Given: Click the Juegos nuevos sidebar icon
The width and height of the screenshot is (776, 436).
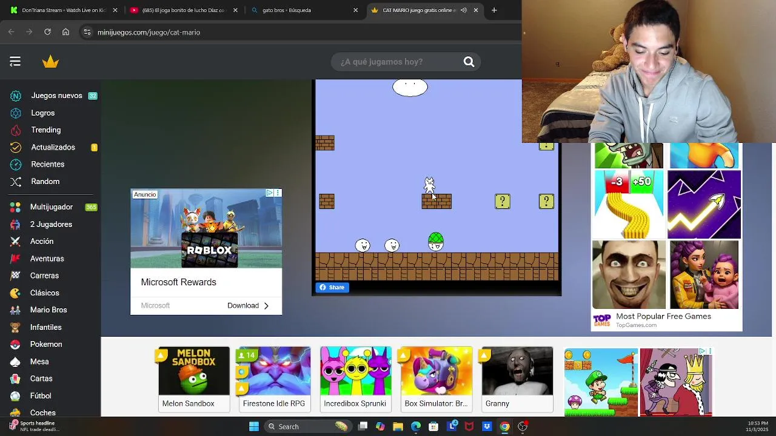Looking at the screenshot, I should tap(16, 96).
